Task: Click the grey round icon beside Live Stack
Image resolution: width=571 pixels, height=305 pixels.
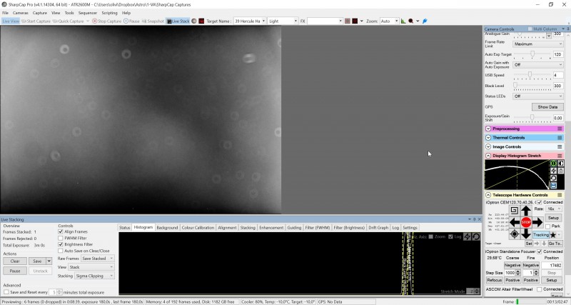Action: coord(194,21)
